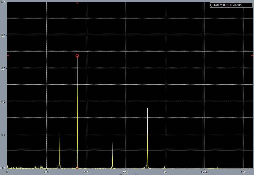Click the red peak cursor circle
This screenshot has height=175, width=254.
77,56
